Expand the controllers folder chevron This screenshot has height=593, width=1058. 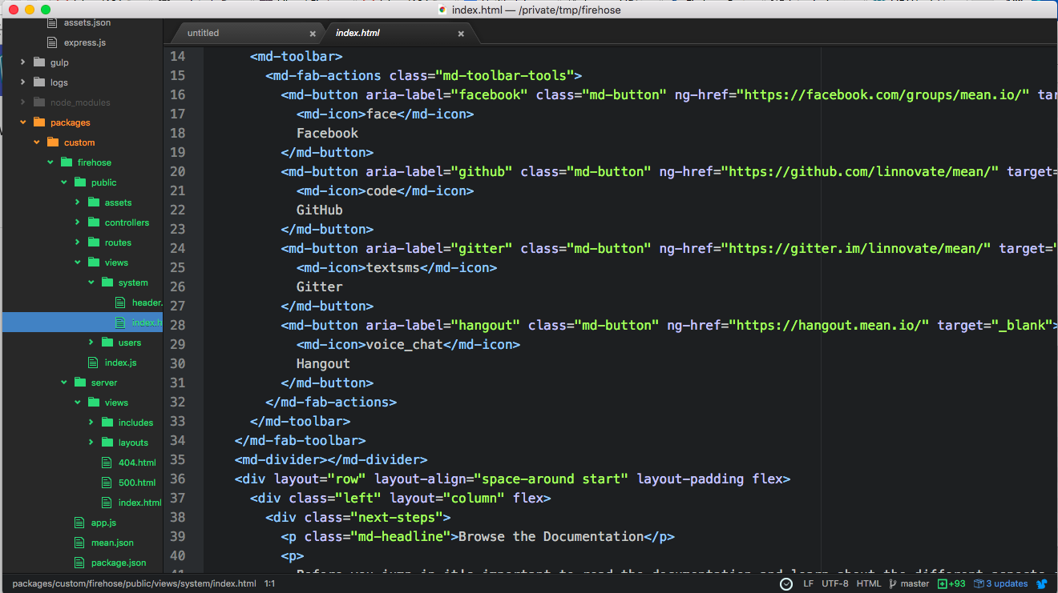click(77, 222)
